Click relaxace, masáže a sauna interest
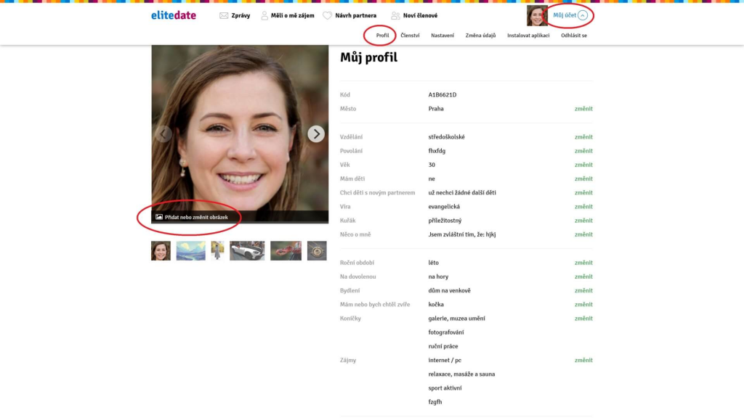 coord(461,374)
